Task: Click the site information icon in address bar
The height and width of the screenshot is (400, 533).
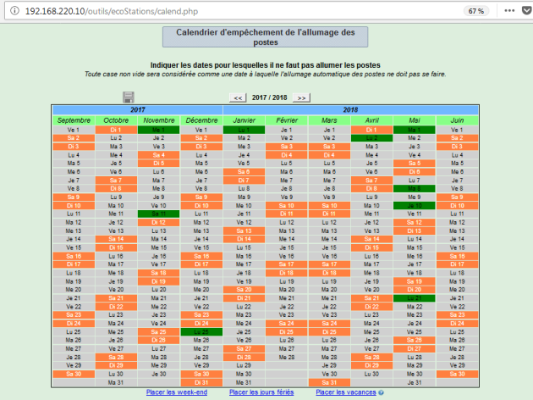Action: click(x=8, y=11)
